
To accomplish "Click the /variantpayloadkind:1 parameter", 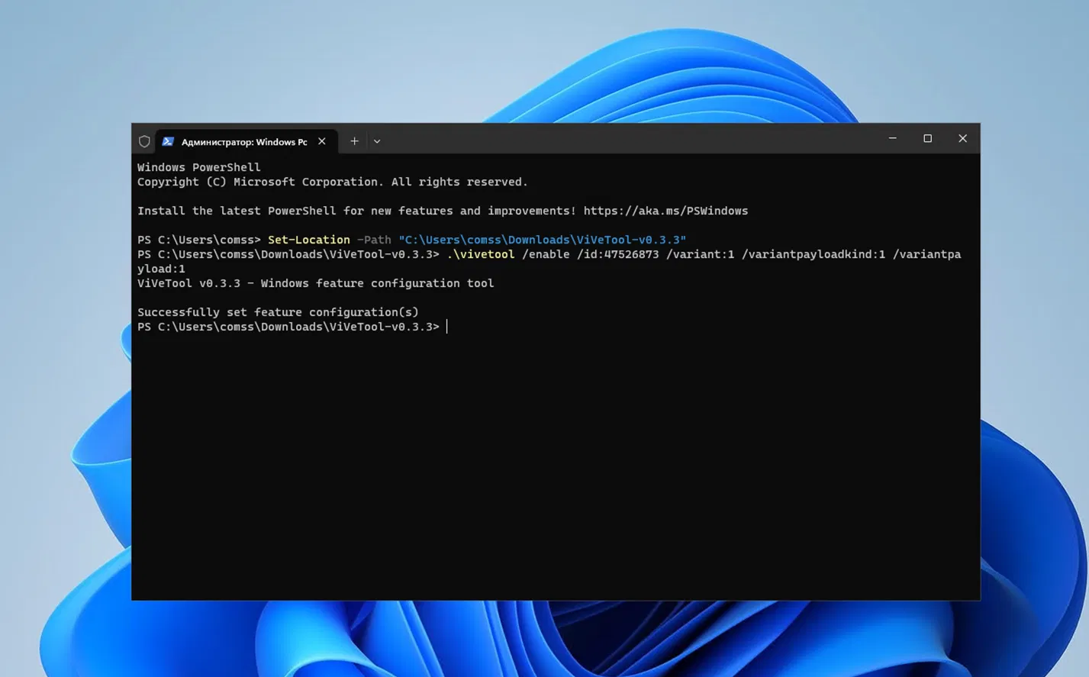I will tap(814, 254).
